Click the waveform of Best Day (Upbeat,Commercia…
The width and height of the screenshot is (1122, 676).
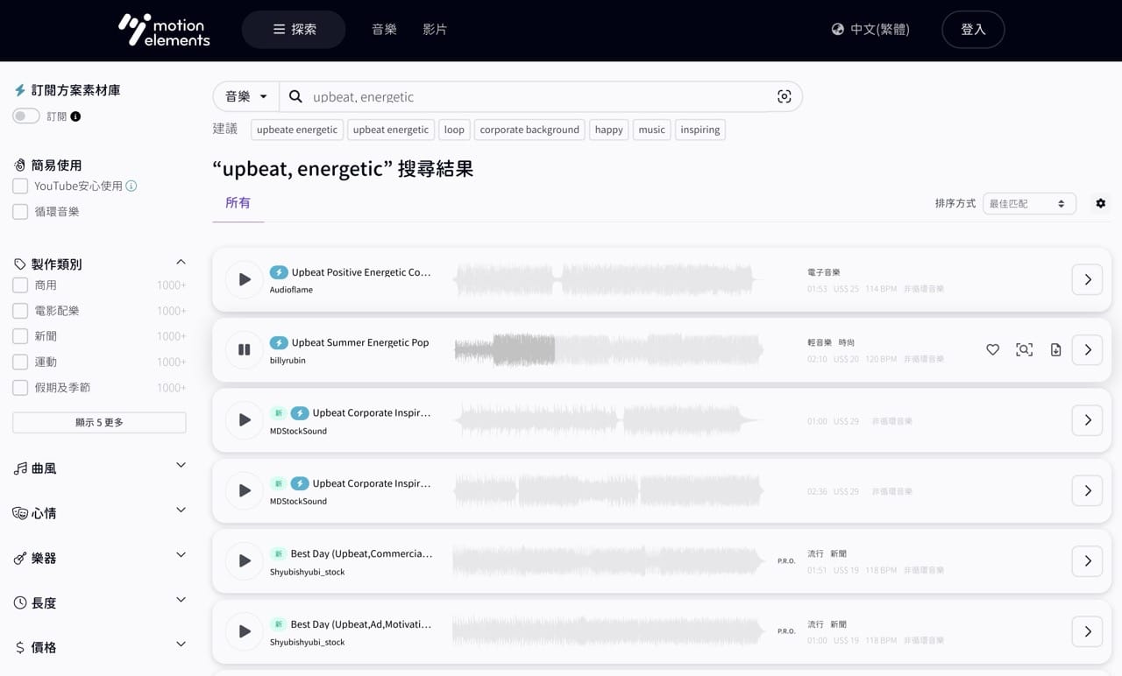pos(608,560)
